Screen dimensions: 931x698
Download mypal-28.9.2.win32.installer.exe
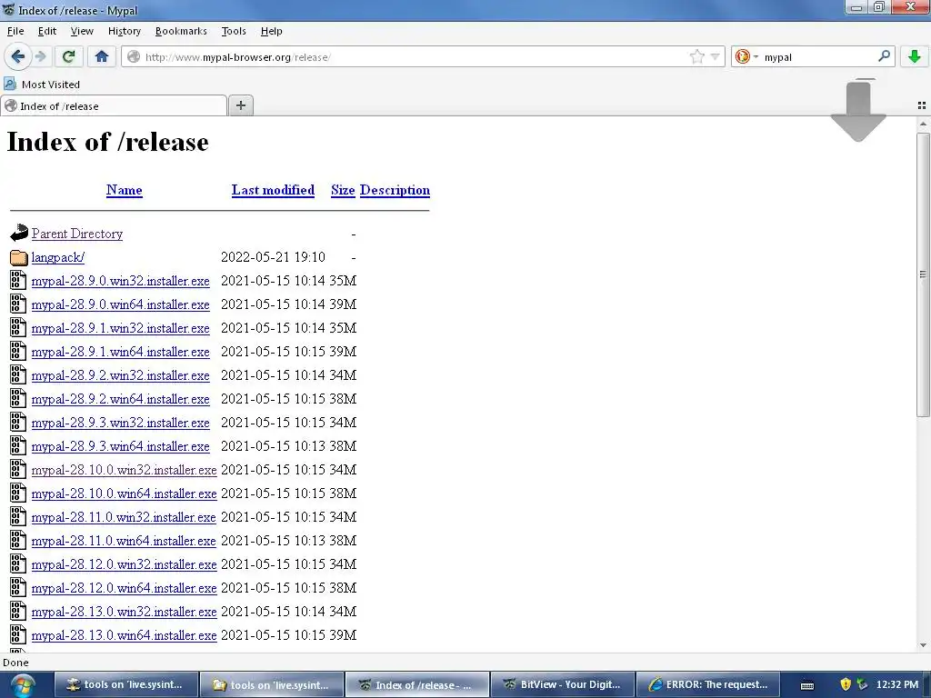tap(121, 375)
